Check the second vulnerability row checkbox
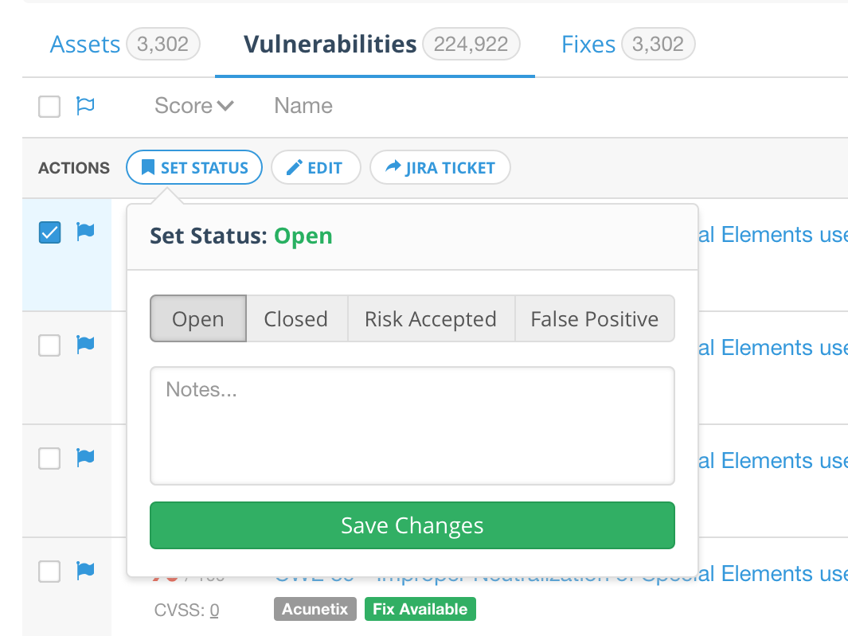 (49, 345)
